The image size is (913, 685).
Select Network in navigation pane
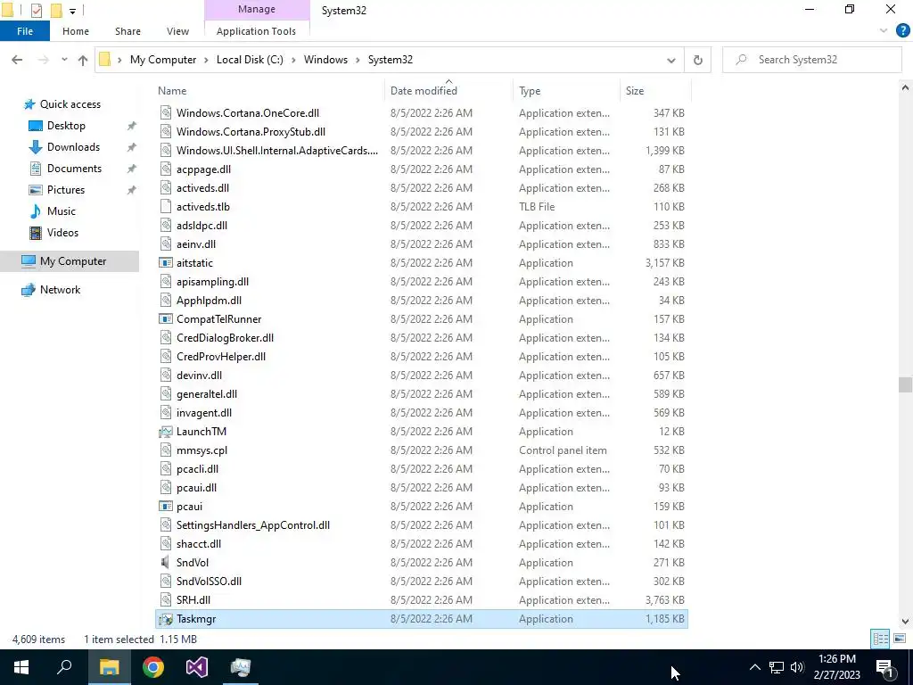coord(60,290)
